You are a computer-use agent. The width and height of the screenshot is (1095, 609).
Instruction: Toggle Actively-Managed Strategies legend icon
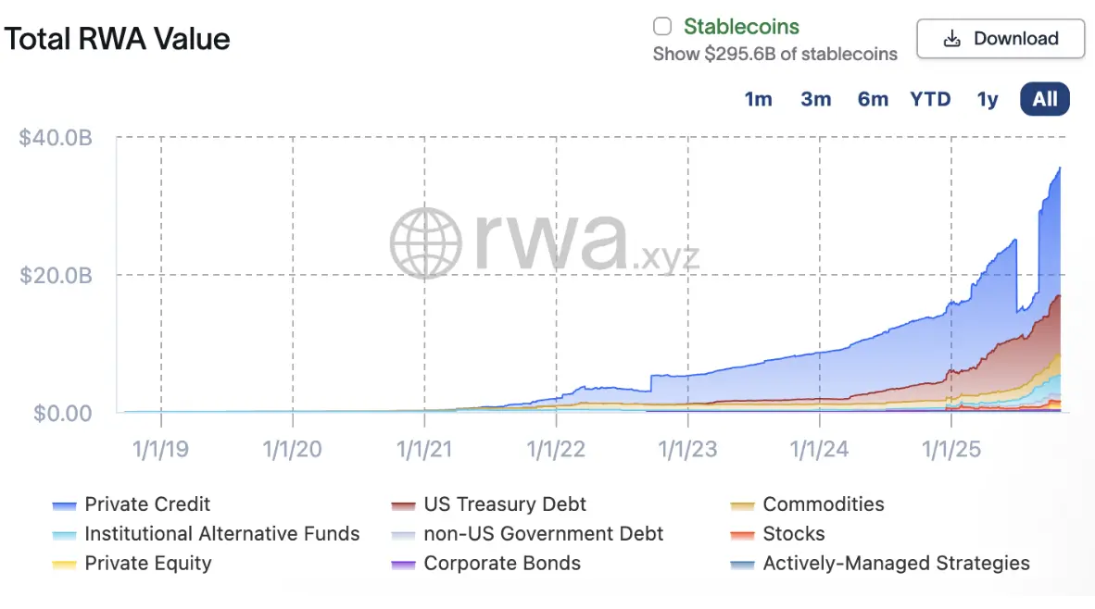(743, 565)
